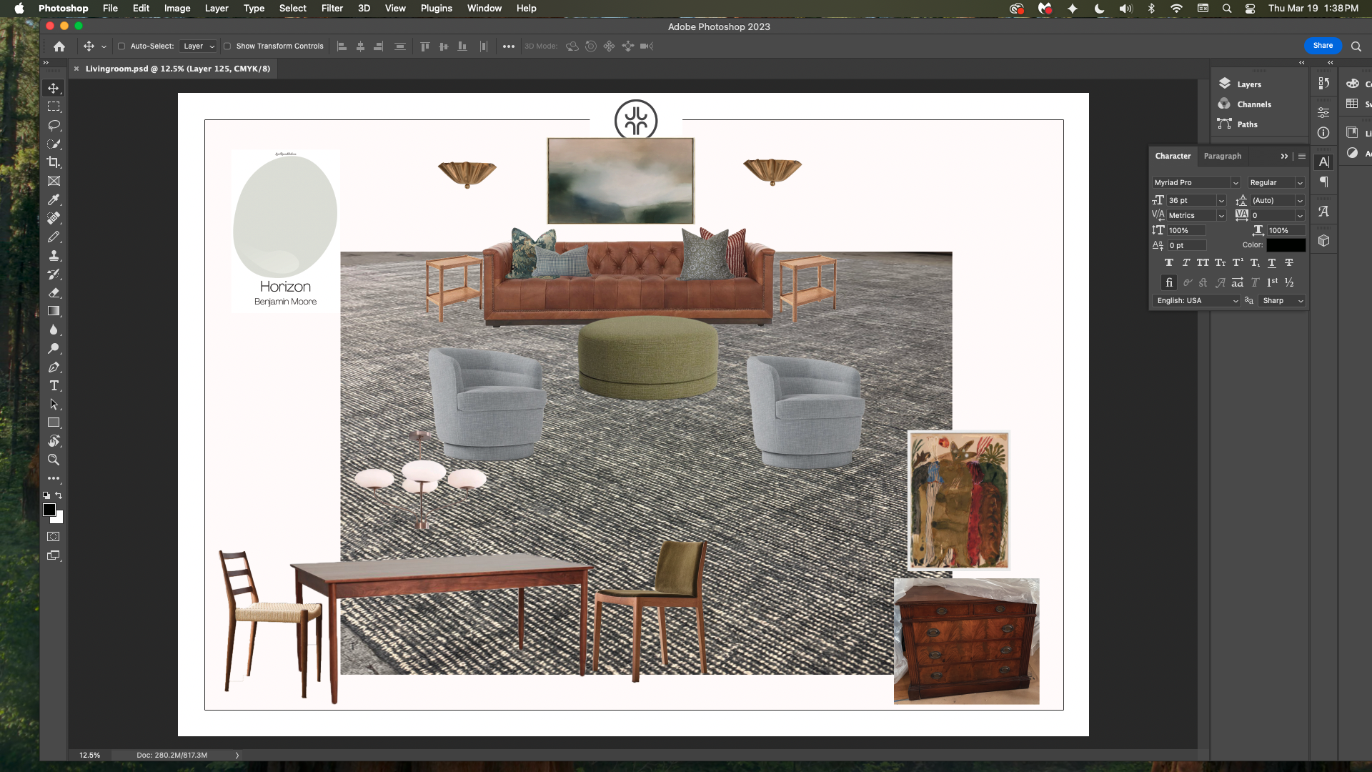Click the Share button
This screenshot has height=772, width=1372.
pyautogui.click(x=1323, y=46)
